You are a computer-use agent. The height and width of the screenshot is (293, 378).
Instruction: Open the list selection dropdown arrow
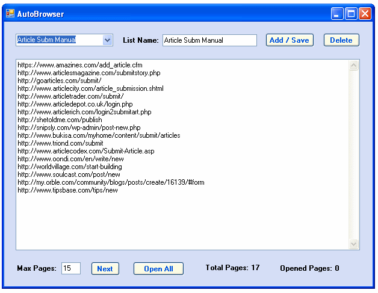tap(107, 40)
